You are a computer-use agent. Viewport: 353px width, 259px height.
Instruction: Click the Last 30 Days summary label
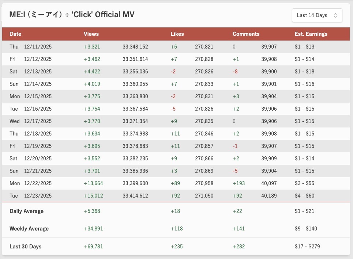click(25, 247)
